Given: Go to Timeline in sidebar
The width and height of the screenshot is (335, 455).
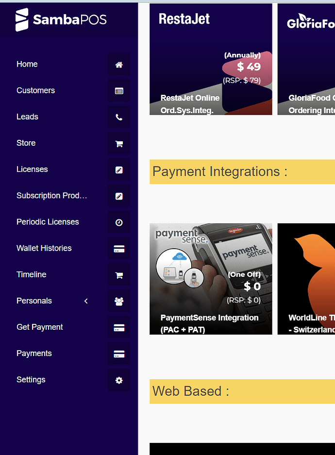Looking at the screenshot, I should (32, 274).
